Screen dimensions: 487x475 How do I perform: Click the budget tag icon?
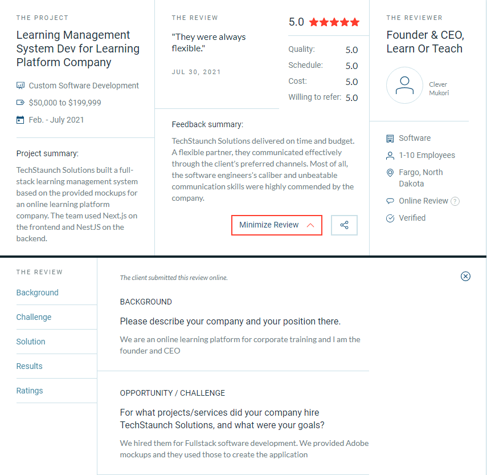click(21, 103)
